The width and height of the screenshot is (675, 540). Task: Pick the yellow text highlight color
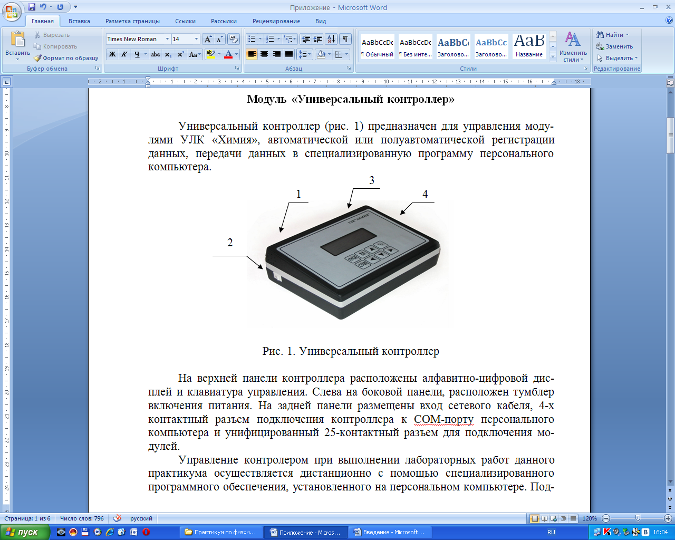[210, 54]
